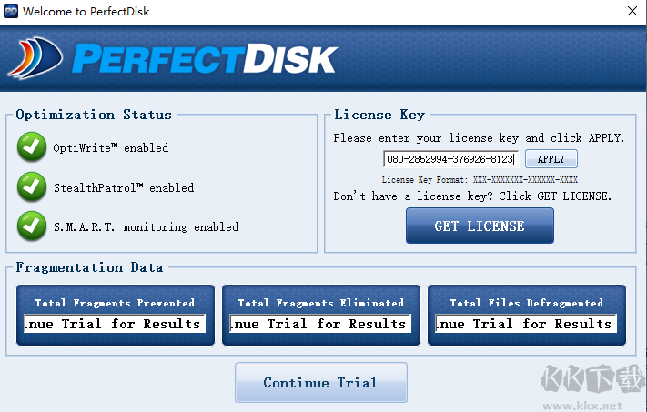The height and width of the screenshot is (412, 647).
Task: Click the OptiWrite enabled green checkmark icon
Action: point(33,147)
